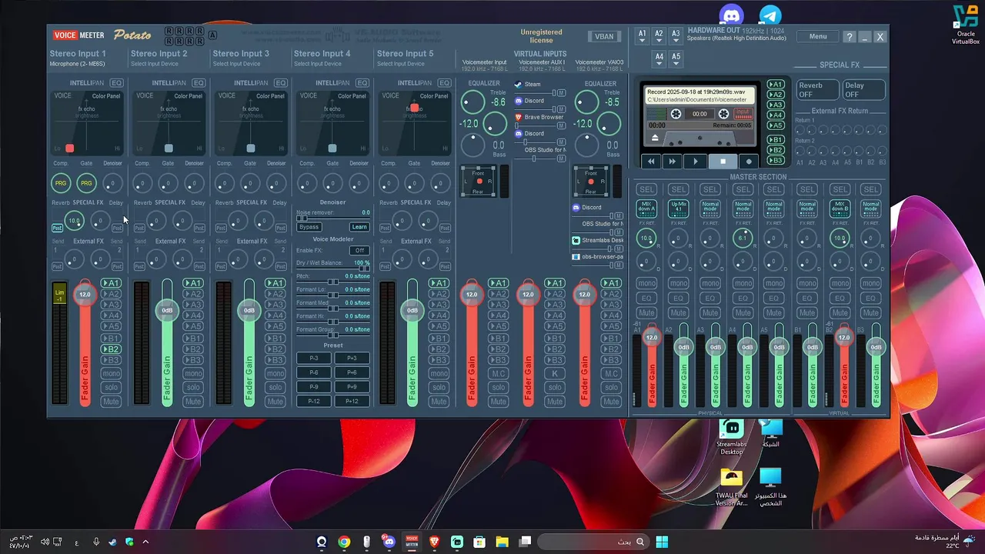Click Brave Browser entry in virtual inputs list
Viewport: 985px width, 554px height.
coord(539,117)
